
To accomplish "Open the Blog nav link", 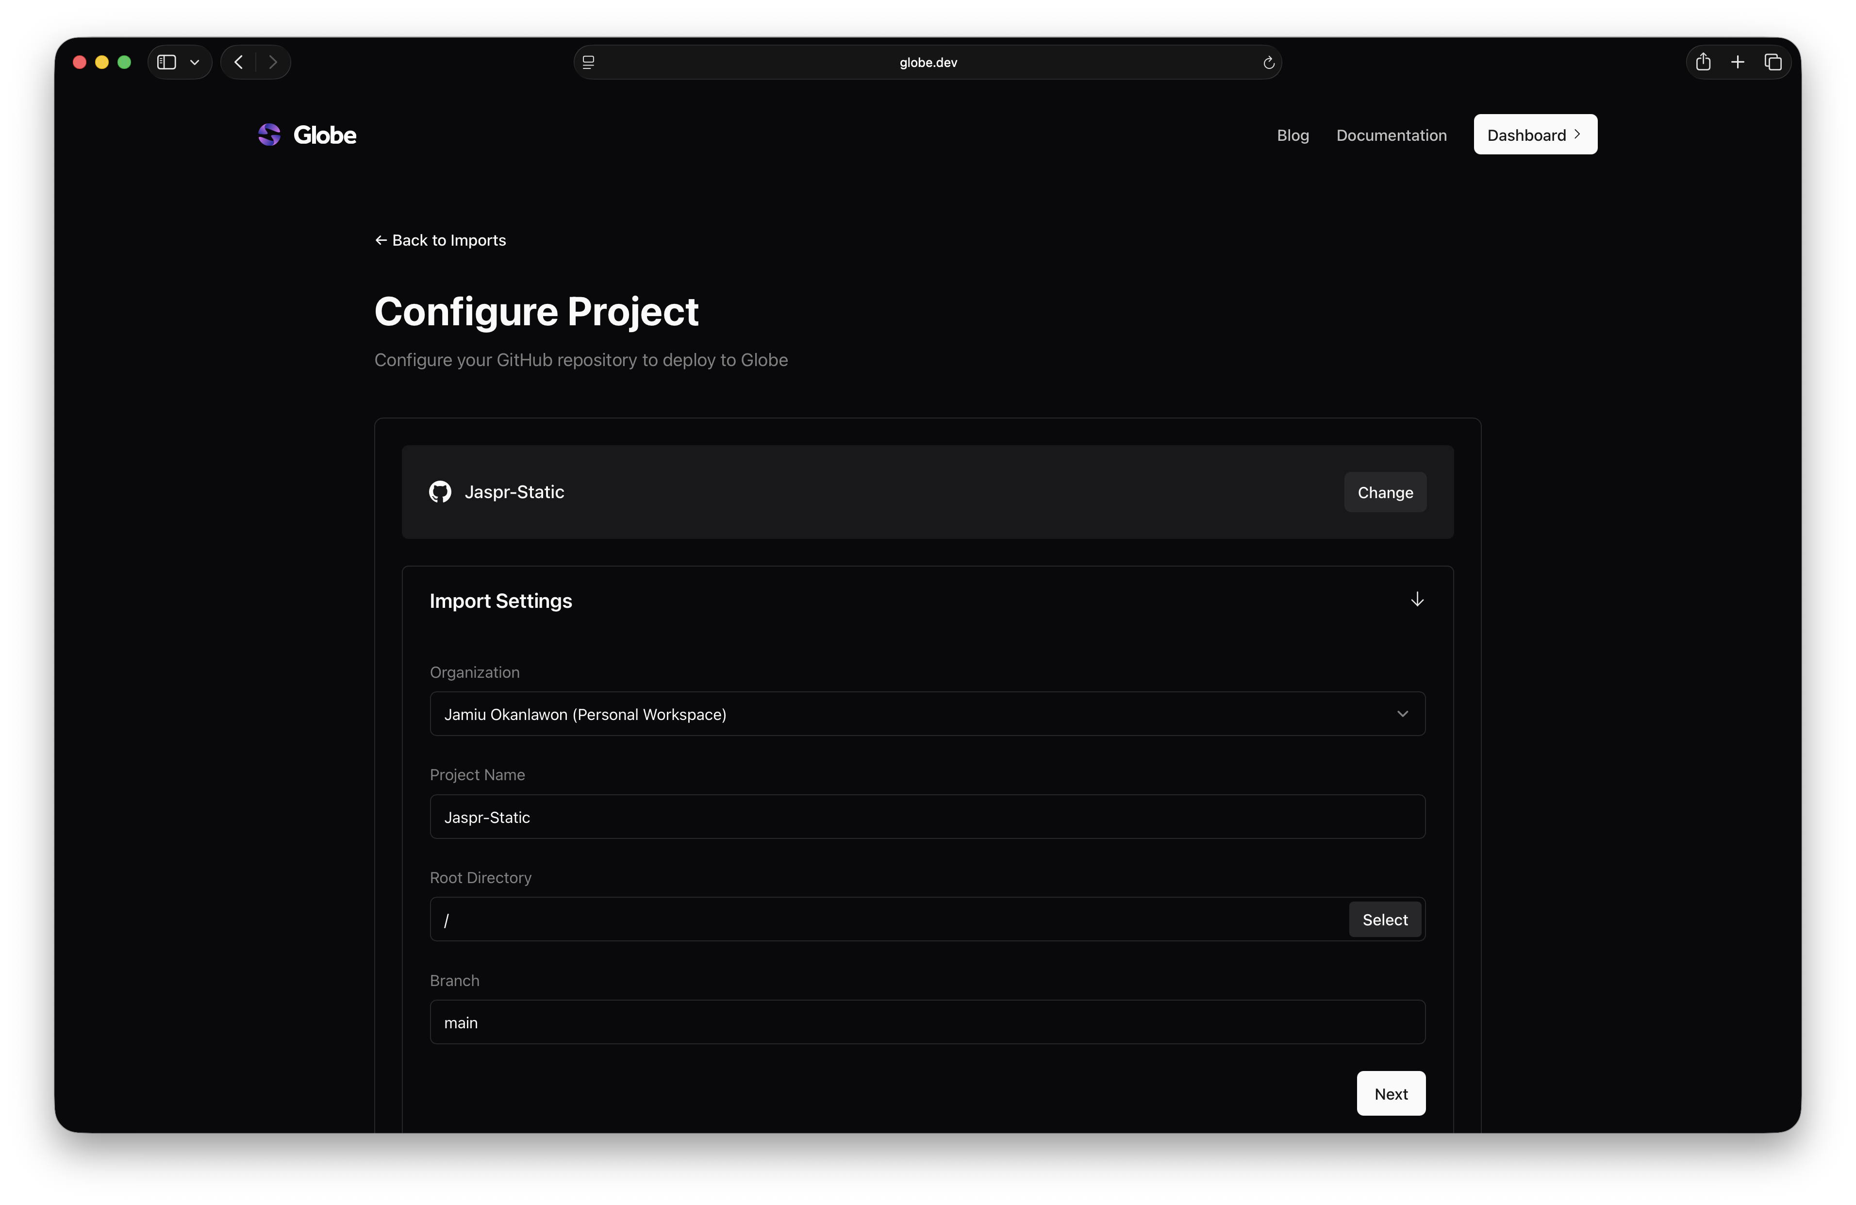I will [x=1292, y=135].
